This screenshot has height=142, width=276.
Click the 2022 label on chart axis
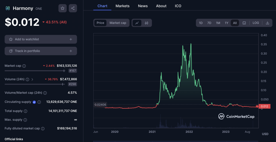(x=190, y=132)
